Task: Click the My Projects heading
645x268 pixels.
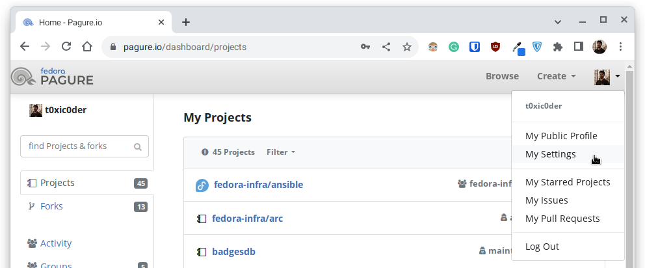Action: tap(218, 117)
